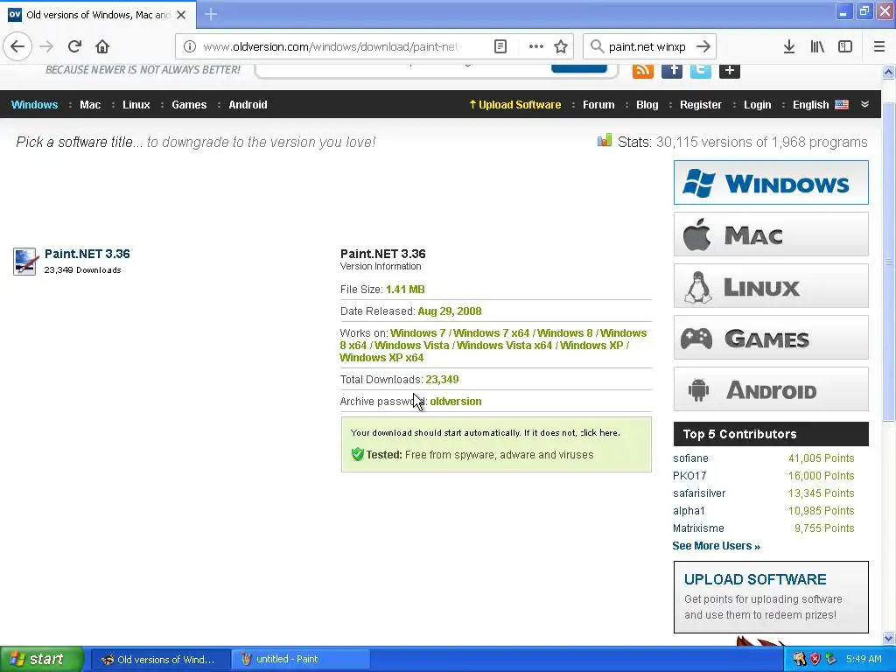Screen dimensions: 896x672
Task: Expand the language chevron dropdown
Action: pos(865,105)
